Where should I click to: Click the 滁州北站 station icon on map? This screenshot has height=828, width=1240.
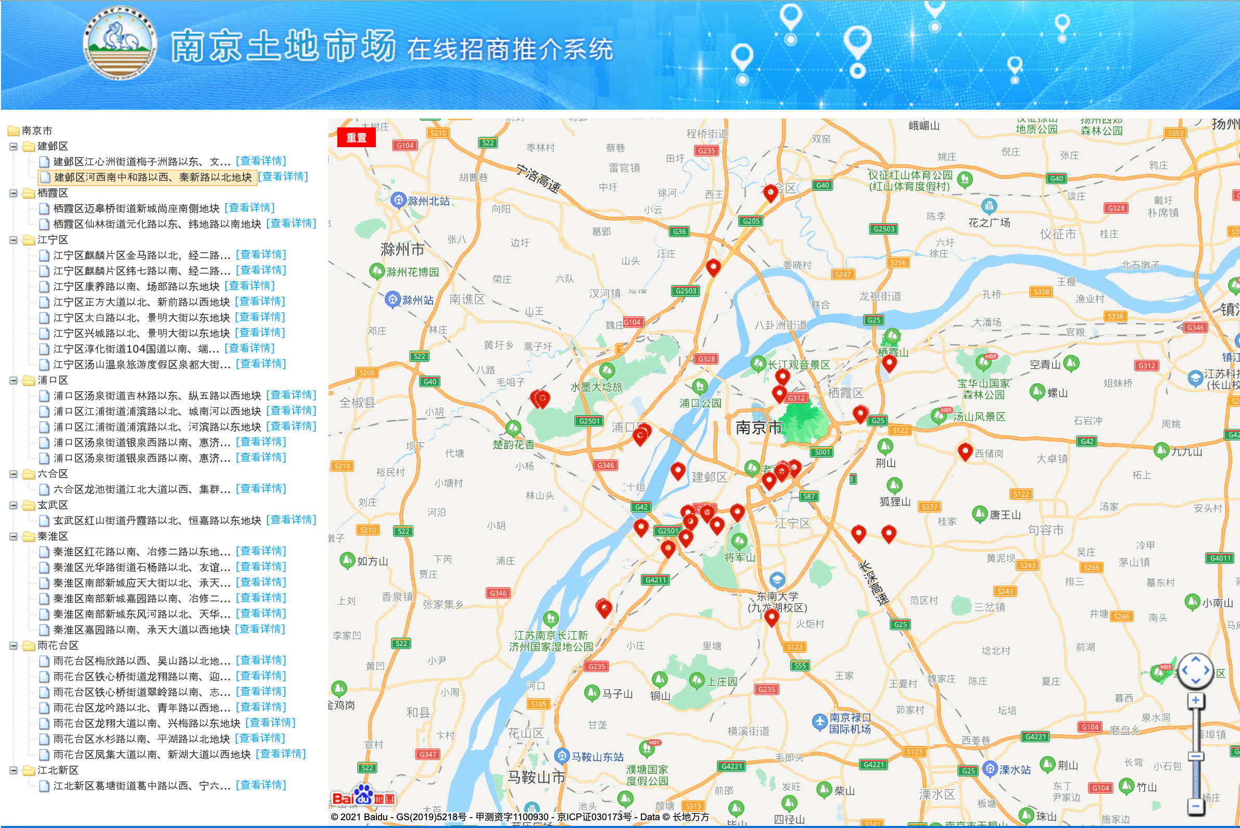point(398,201)
